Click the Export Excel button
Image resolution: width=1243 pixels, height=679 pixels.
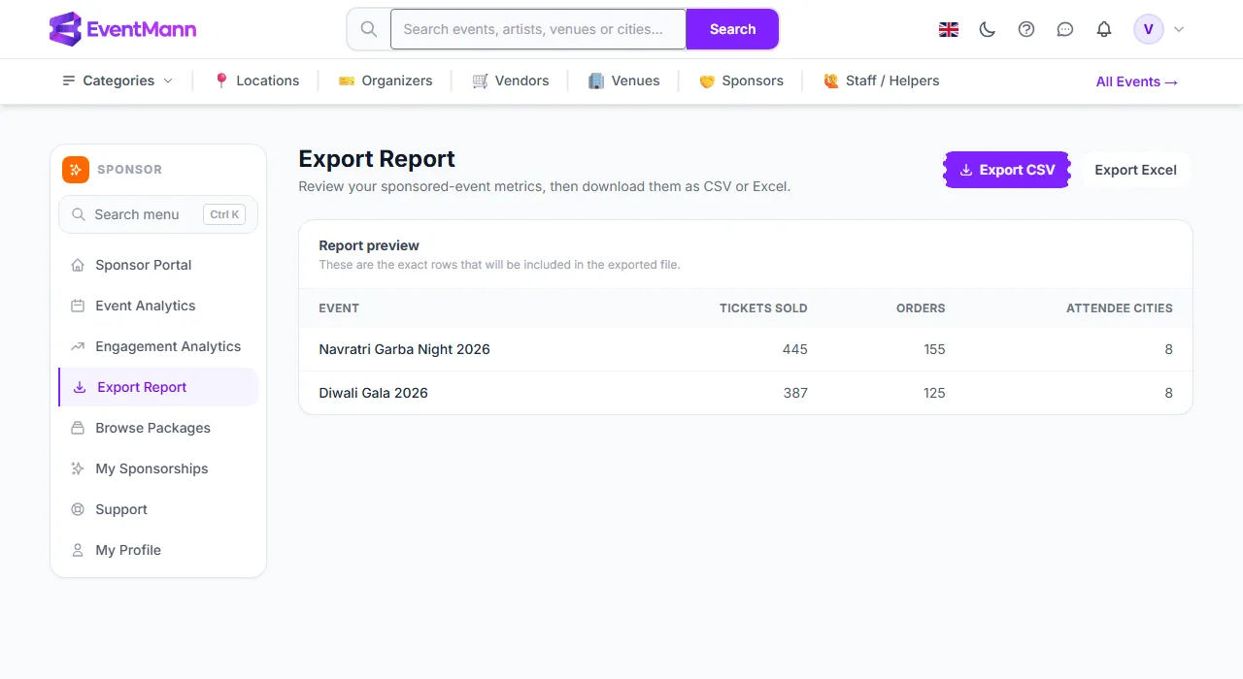pos(1135,170)
